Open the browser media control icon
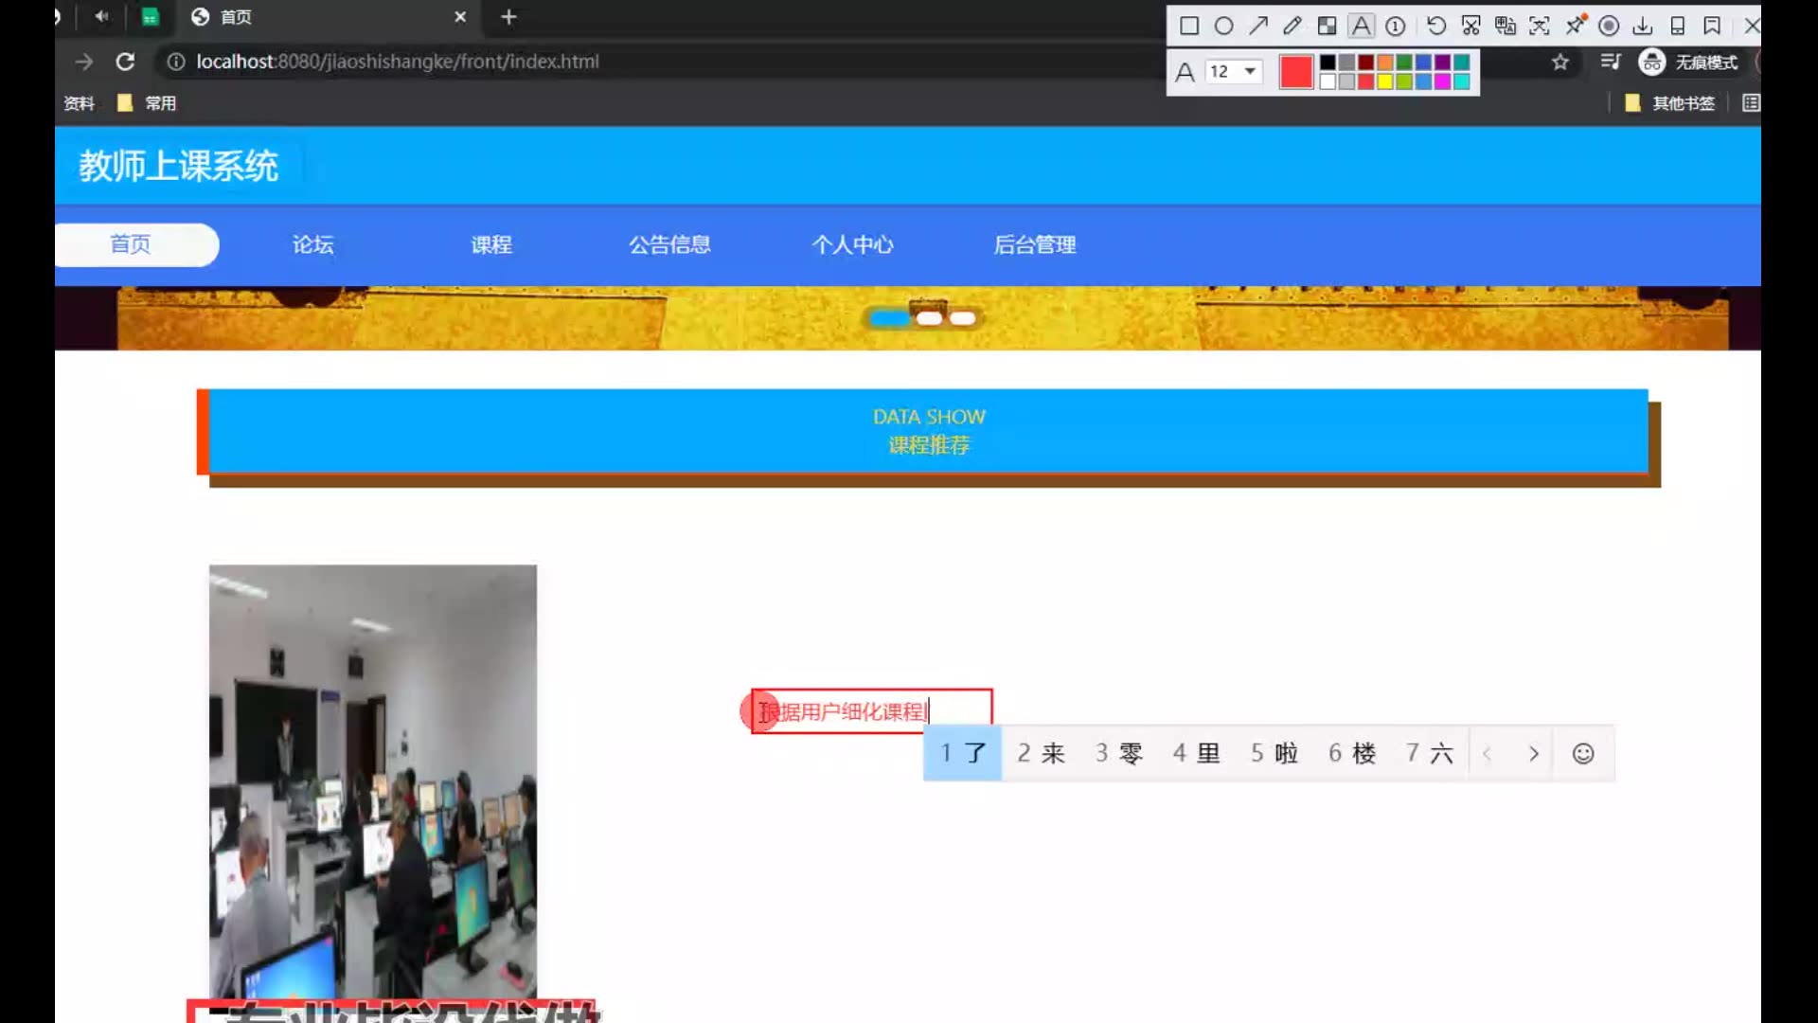 coord(1611,63)
